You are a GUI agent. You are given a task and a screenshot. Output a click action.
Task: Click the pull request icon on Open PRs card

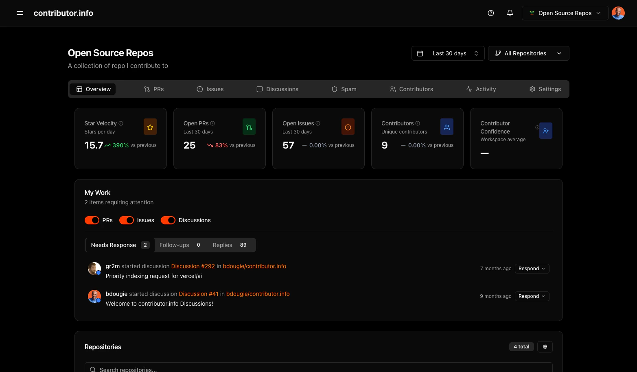[249, 127]
